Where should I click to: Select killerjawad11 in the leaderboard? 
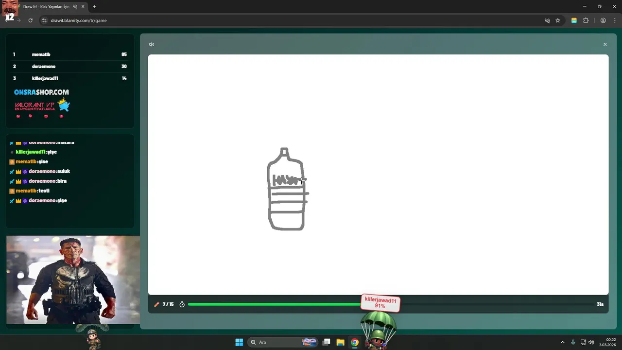(x=45, y=78)
